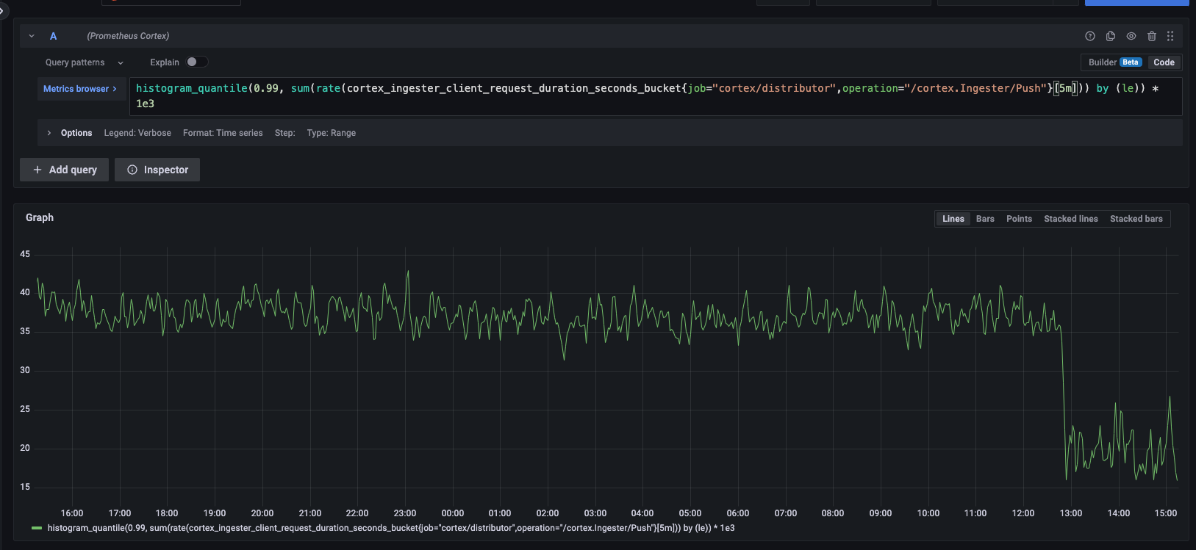Click Type: Range option text
The height and width of the screenshot is (550, 1196).
tap(332, 133)
